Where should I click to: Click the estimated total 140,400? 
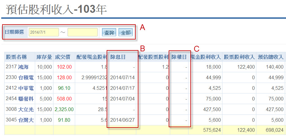click(x=274, y=67)
